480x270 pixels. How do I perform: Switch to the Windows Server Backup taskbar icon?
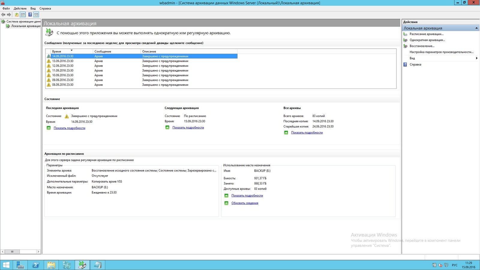[82, 265]
